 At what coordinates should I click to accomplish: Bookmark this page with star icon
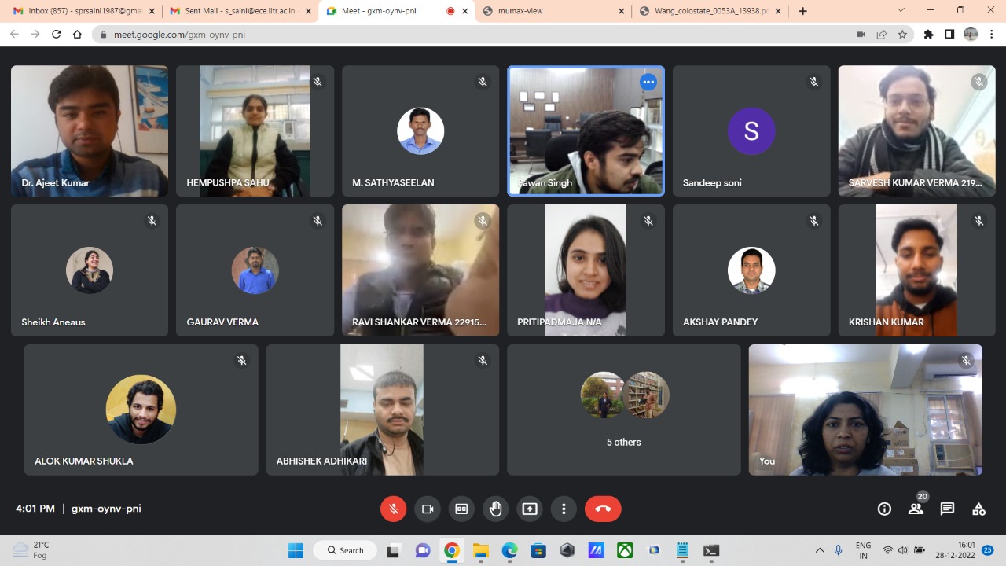[x=902, y=35]
